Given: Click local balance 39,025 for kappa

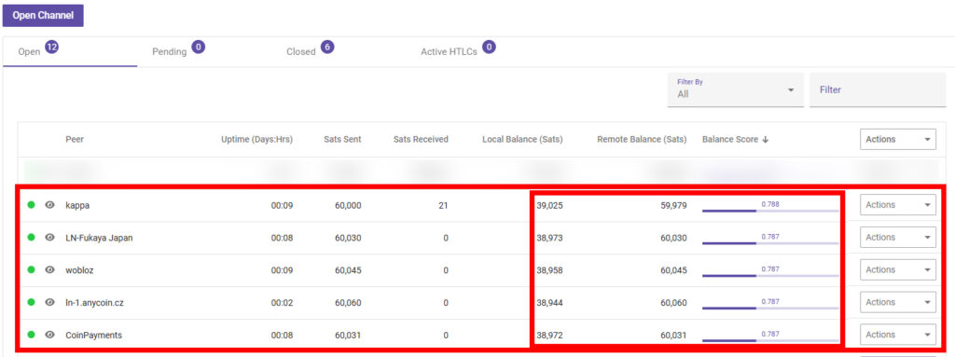Looking at the screenshot, I should 549,205.
